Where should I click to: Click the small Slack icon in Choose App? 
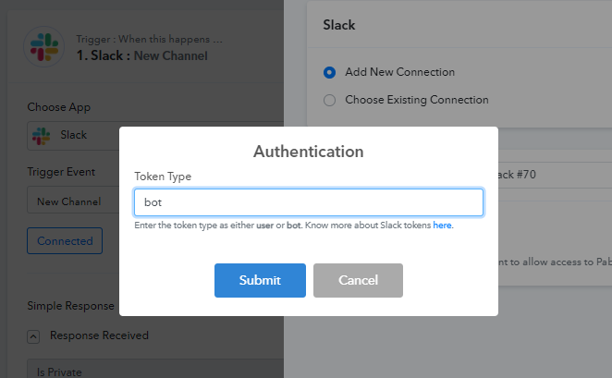click(x=41, y=136)
